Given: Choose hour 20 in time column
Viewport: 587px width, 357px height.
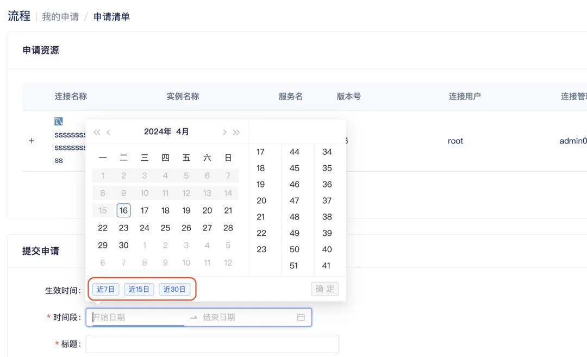Looking at the screenshot, I should click(261, 201).
